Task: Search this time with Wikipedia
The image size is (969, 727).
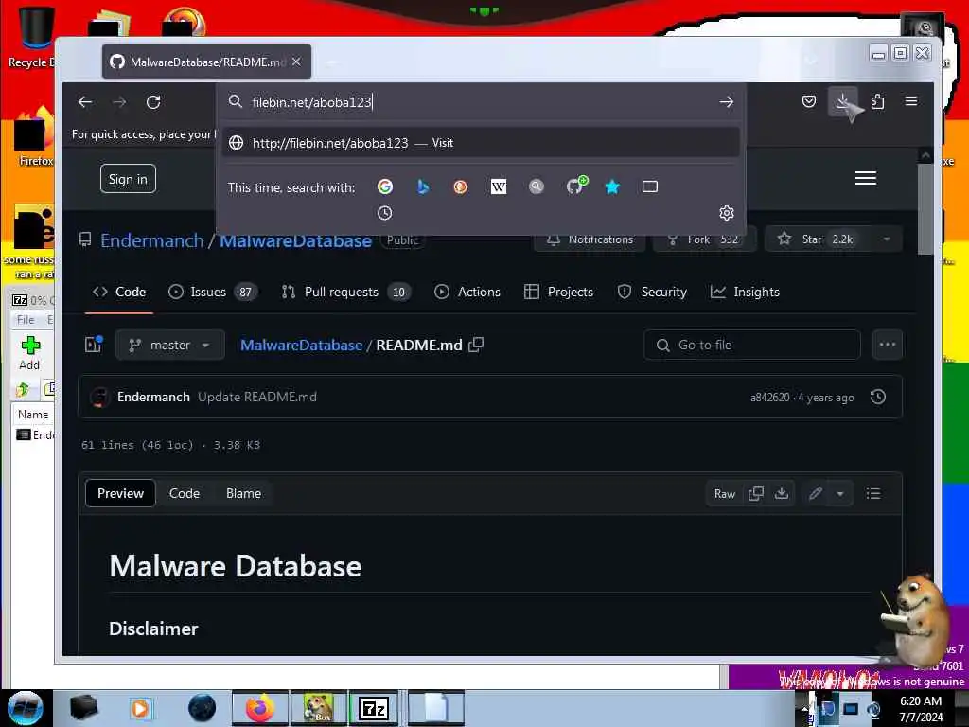Action: click(x=498, y=186)
